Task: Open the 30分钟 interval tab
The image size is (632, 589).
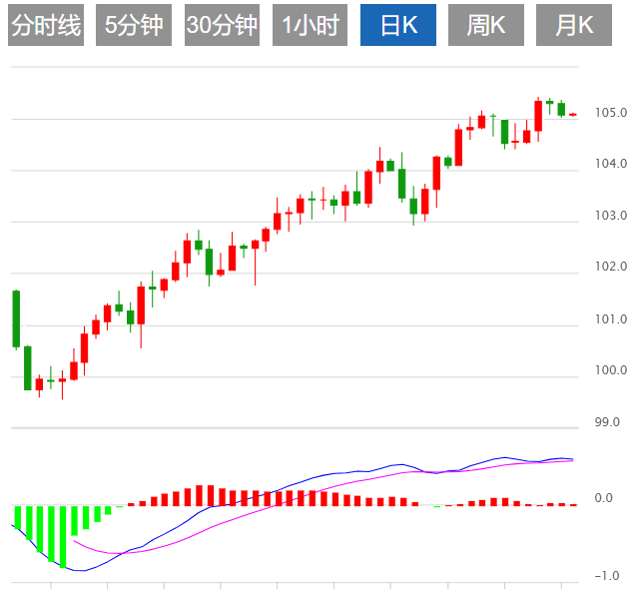Action: pyautogui.click(x=222, y=26)
